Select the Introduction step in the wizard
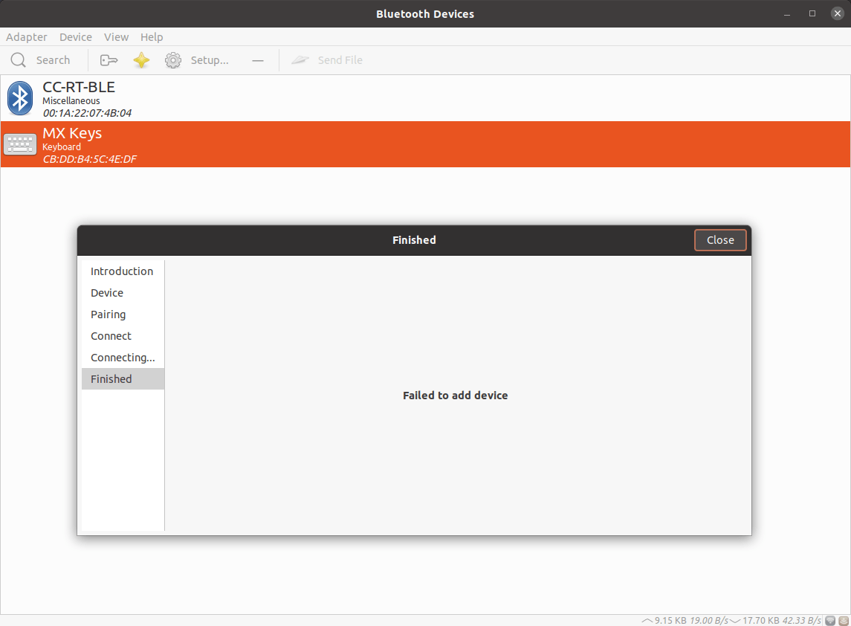 pyautogui.click(x=123, y=271)
